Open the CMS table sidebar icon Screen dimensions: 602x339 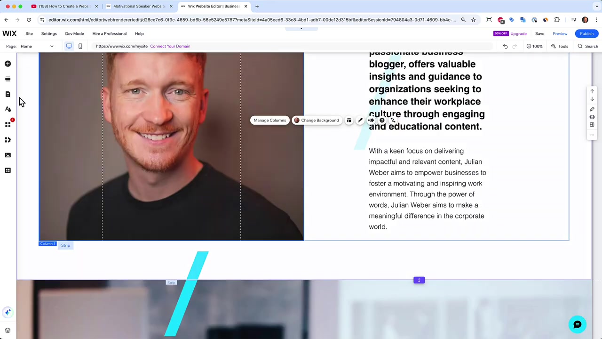click(x=8, y=170)
